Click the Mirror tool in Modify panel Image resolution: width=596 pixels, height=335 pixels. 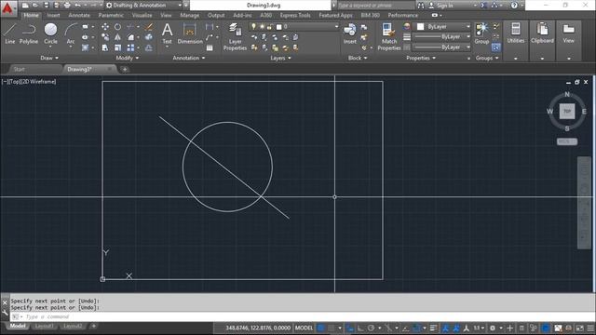tap(118, 37)
